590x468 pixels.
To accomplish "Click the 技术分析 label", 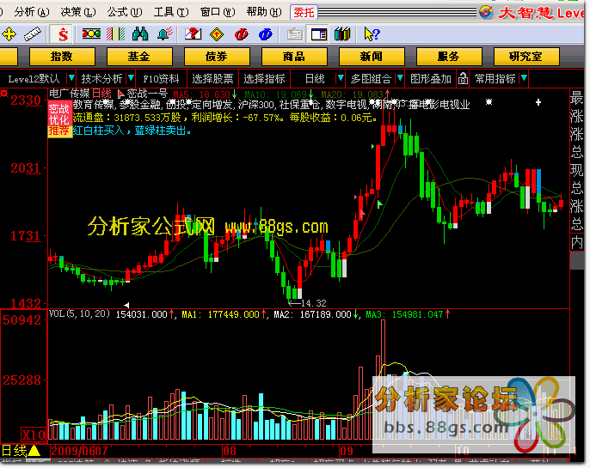I will tap(101, 79).
